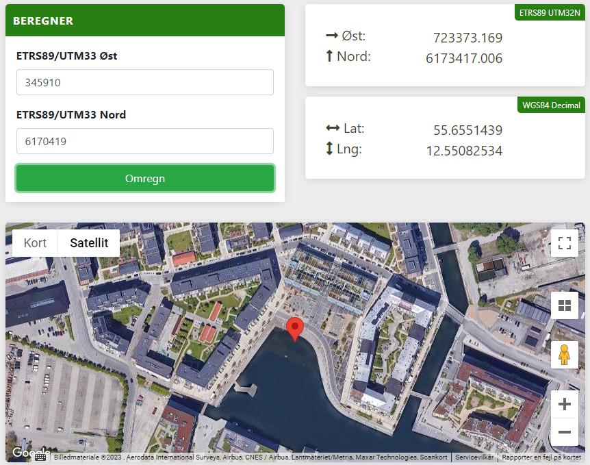
Task: Switch map to Satellit view
Action: 89,243
